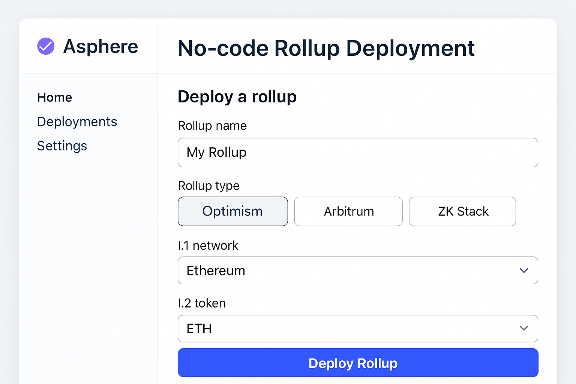Viewport: 576px width, 384px height.
Task: Navigate to the Deployments section
Action: [77, 121]
